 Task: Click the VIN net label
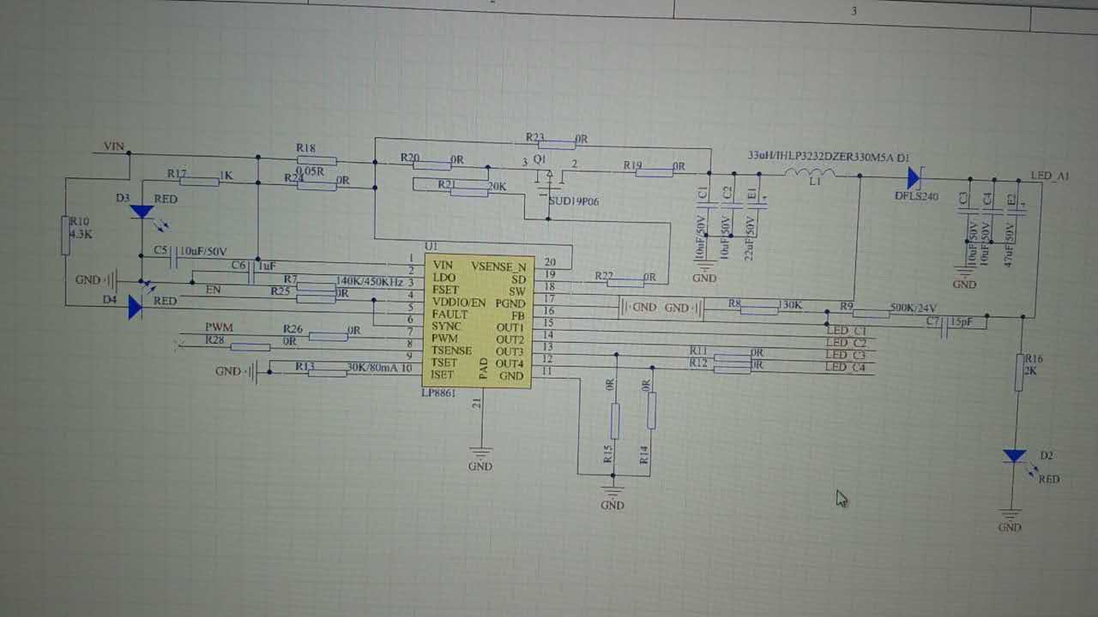point(114,146)
